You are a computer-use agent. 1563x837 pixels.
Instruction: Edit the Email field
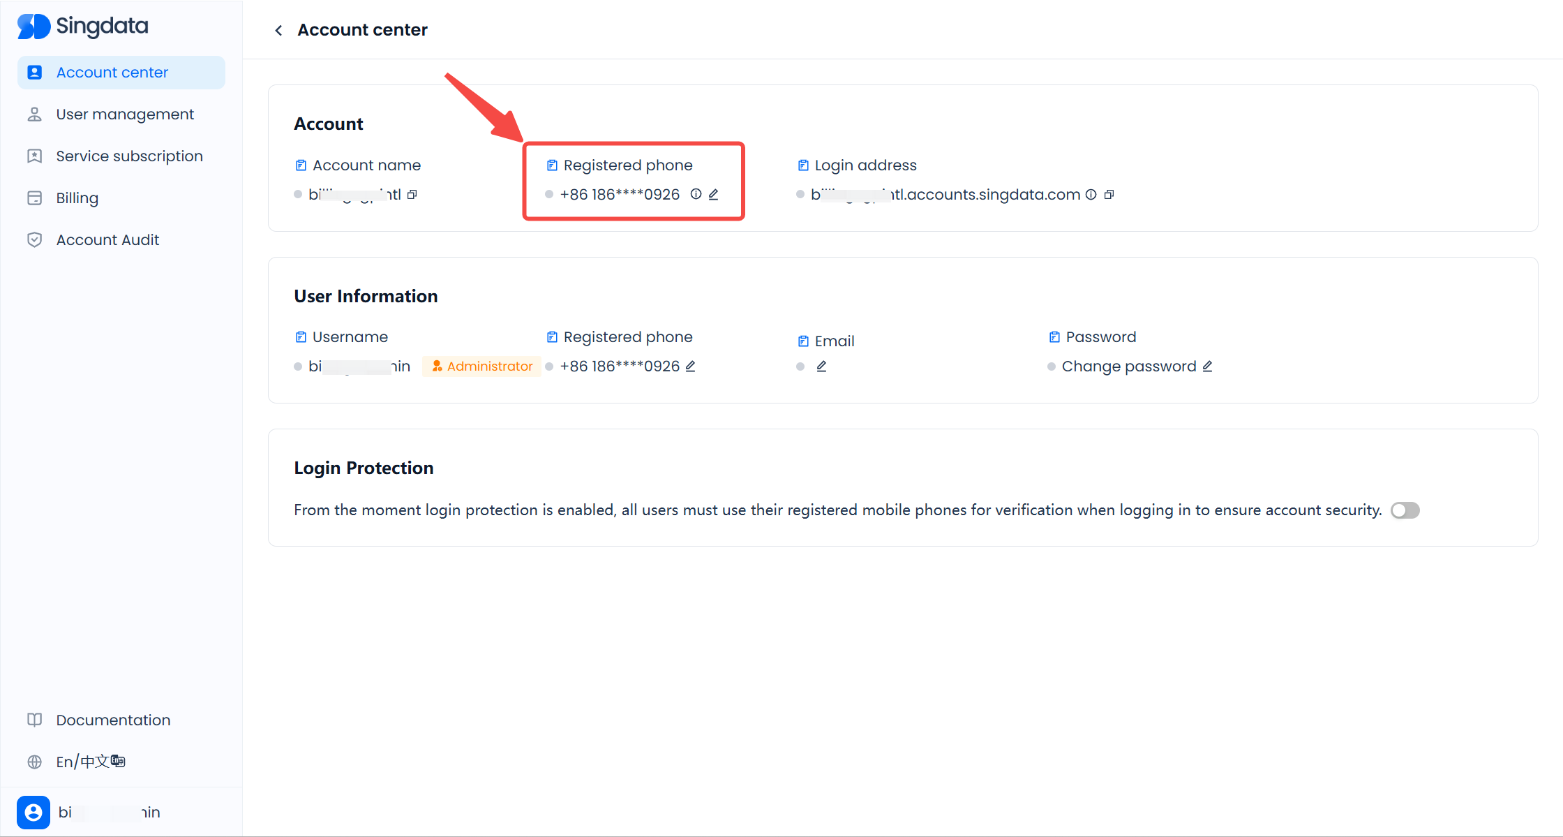click(821, 366)
